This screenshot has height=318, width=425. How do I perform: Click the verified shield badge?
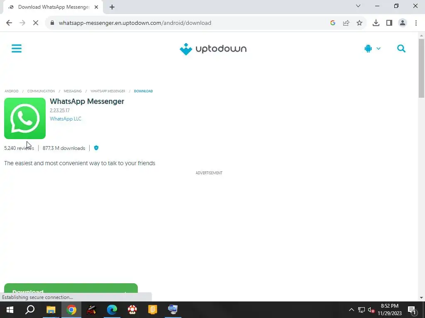96,148
